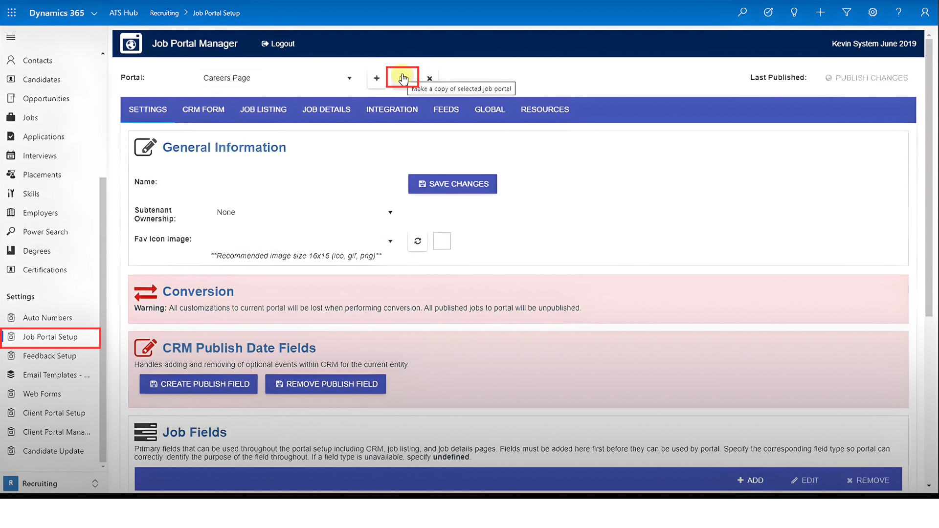Click ADD in Job Fields toolbar
This screenshot has height=528, width=939.
pos(750,481)
